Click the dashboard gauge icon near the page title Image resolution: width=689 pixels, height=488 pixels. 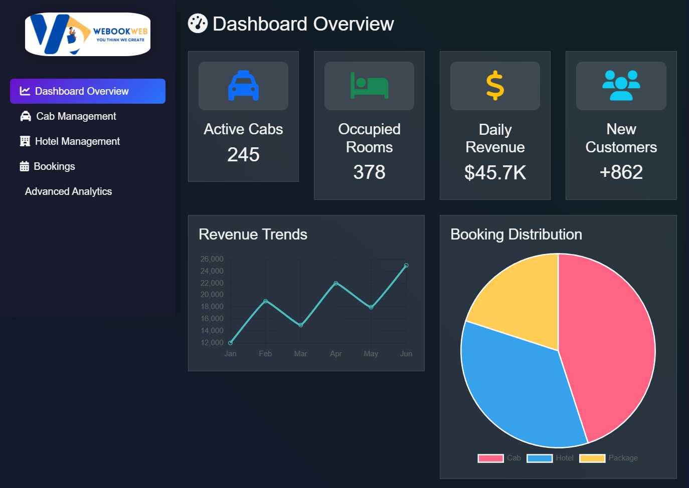coord(198,23)
